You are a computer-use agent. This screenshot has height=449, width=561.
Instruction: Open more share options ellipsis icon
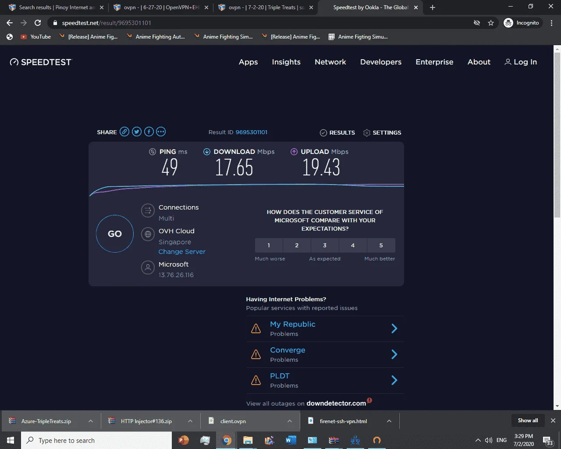pyautogui.click(x=161, y=132)
